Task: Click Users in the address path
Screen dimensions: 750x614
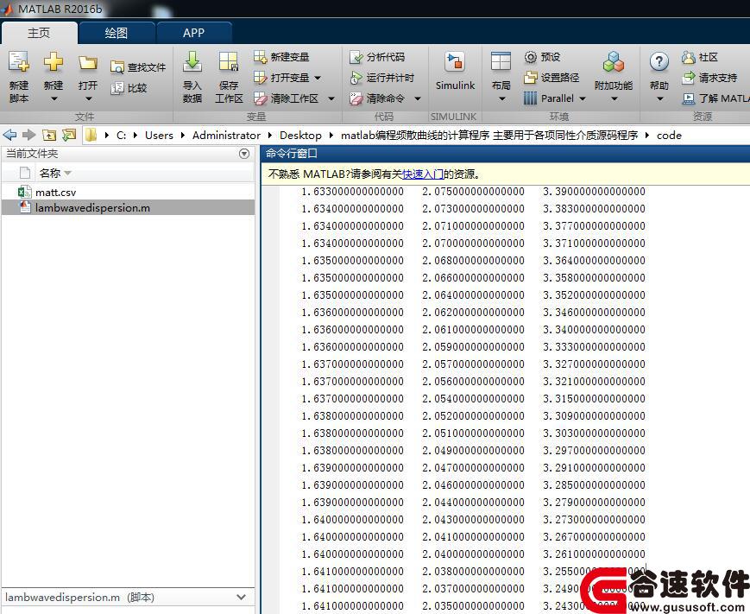Action: pos(159,136)
